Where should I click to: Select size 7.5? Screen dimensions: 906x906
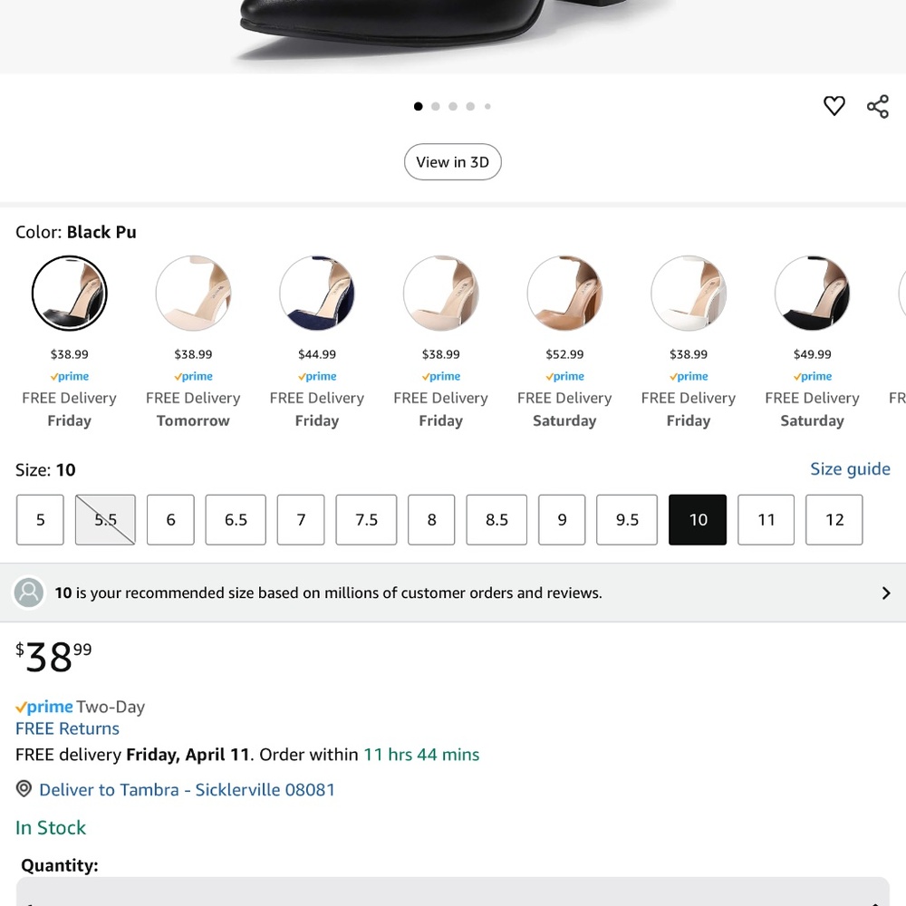coord(366,519)
